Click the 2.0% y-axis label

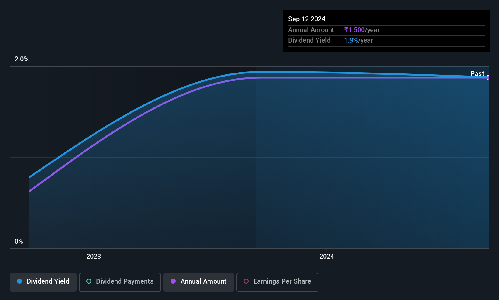click(22, 59)
